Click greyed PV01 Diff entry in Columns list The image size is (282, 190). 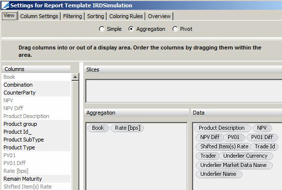point(37,163)
